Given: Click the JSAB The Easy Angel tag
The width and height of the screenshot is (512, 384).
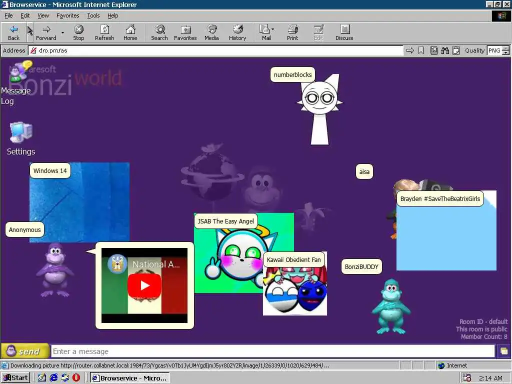Looking at the screenshot, I should point(225,221).
